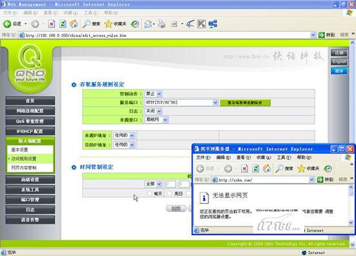Viewport: 356px width, 256px height.
Task: Open the 帮助(H) menu in the sohu.com window
Action: pos(304,157)
